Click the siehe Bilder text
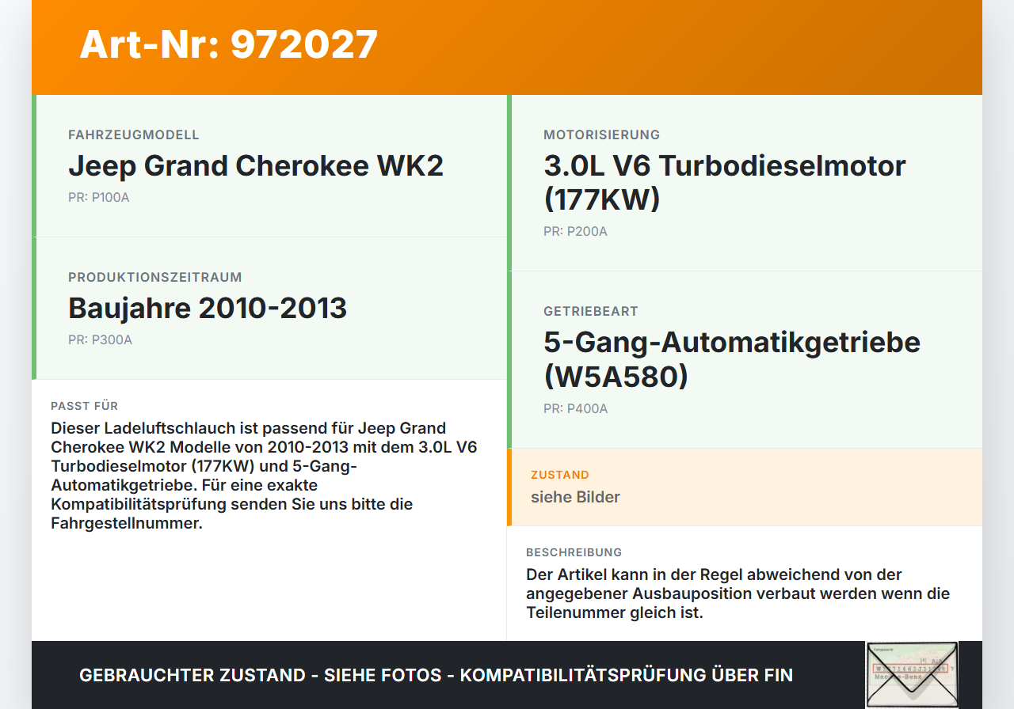 click(575, 497)
